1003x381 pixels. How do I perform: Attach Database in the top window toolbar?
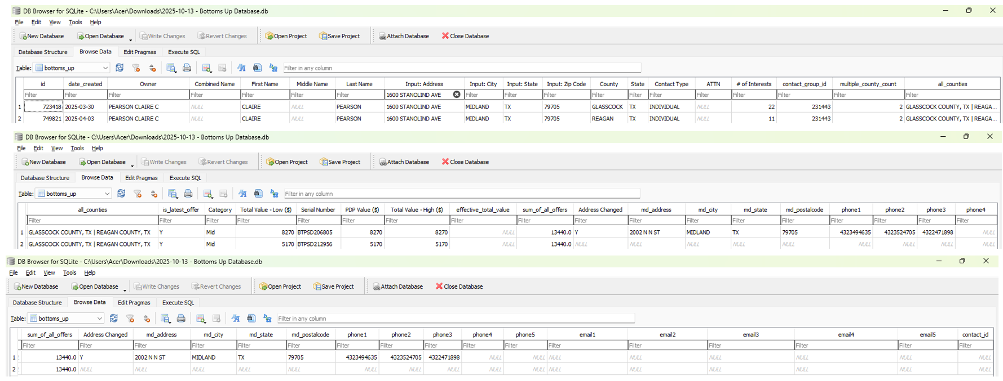[404, 36]
